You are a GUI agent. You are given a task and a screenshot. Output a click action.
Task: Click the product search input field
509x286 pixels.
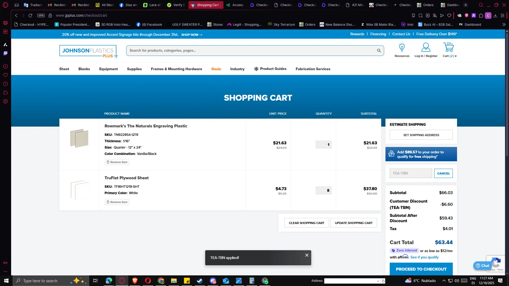pos(251,50)
